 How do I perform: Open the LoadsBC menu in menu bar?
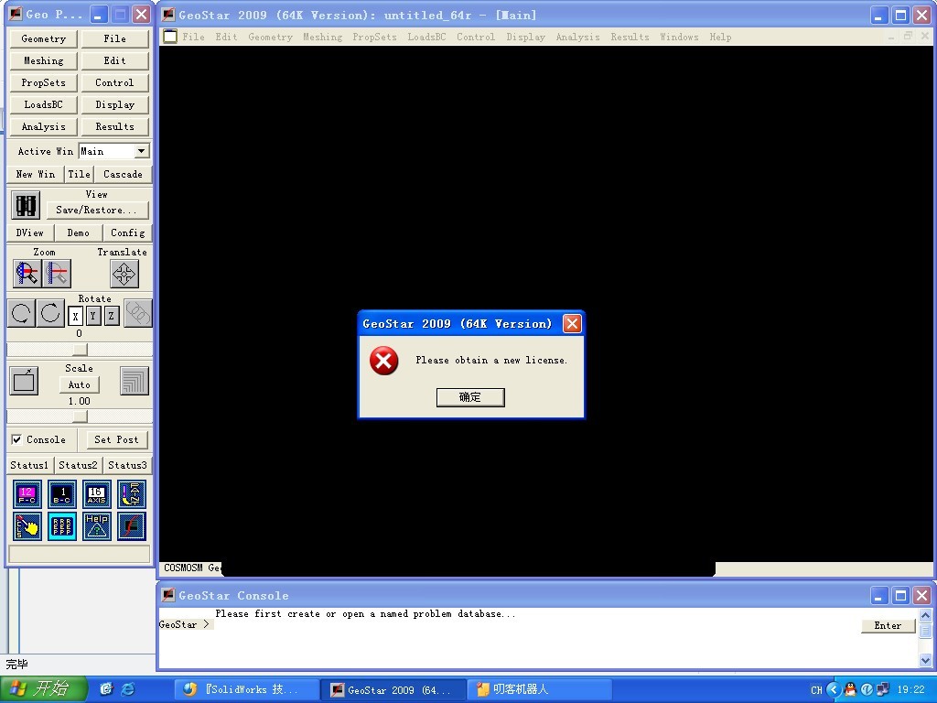coord(426,37)
